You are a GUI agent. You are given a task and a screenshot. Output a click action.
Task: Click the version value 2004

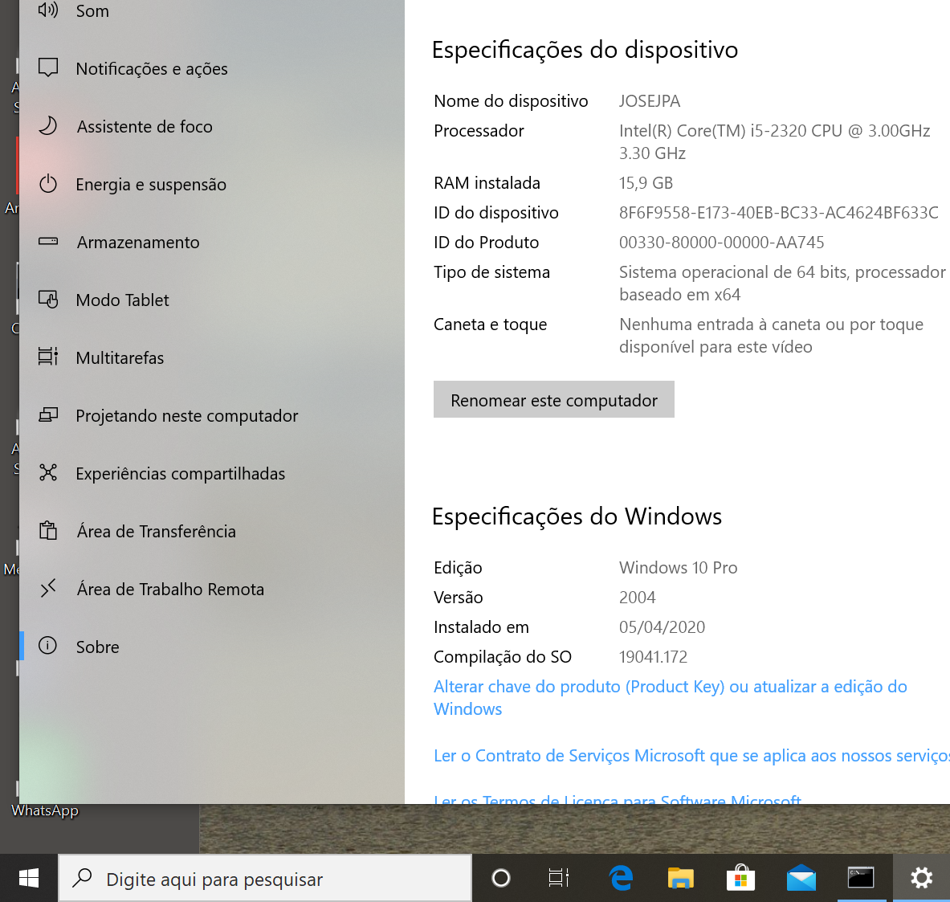[638, 597]
